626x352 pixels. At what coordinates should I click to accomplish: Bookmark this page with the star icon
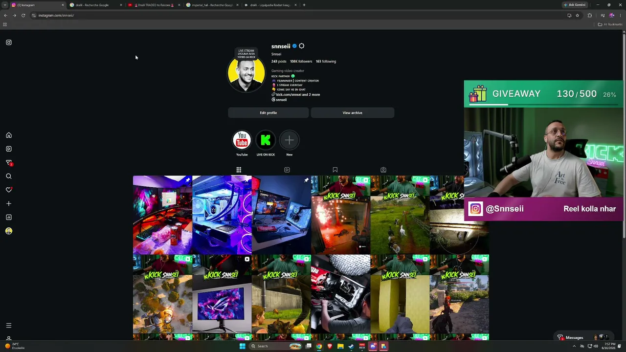click(x=578, y=16)
